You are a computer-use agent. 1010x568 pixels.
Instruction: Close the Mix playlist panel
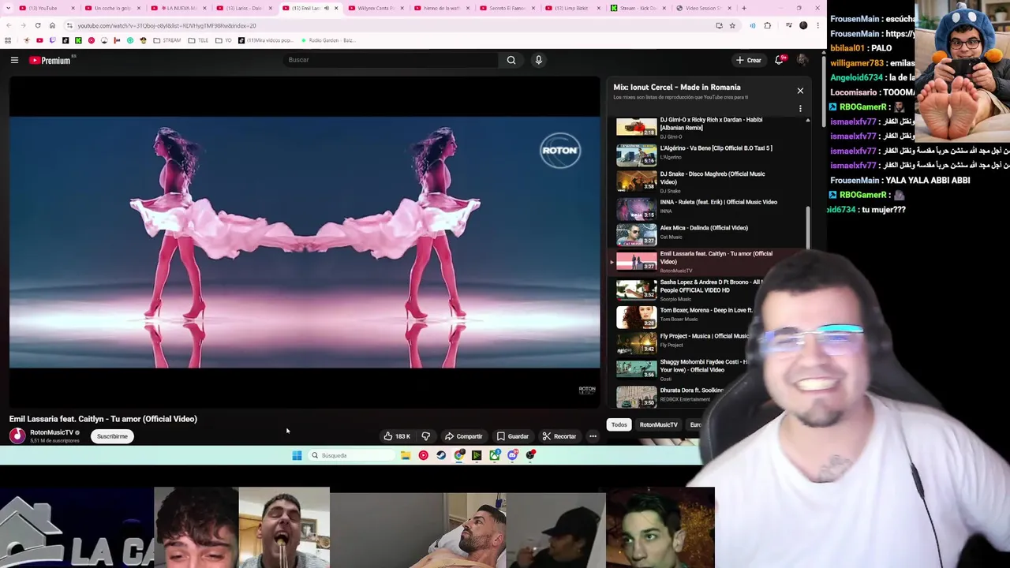coord(800,91)
